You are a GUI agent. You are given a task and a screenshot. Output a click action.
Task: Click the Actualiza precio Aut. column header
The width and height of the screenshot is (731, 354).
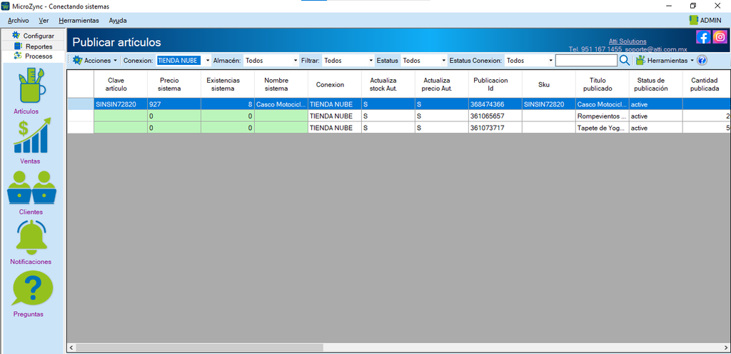click(x=441, y=84)
